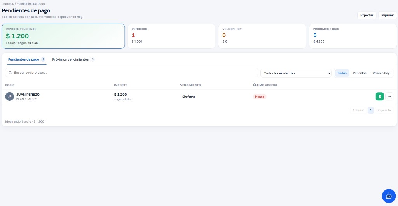Click the JP avatar of JUAN PEREZO
Viewport: 398px width, 206px height.
coord(10,97)
